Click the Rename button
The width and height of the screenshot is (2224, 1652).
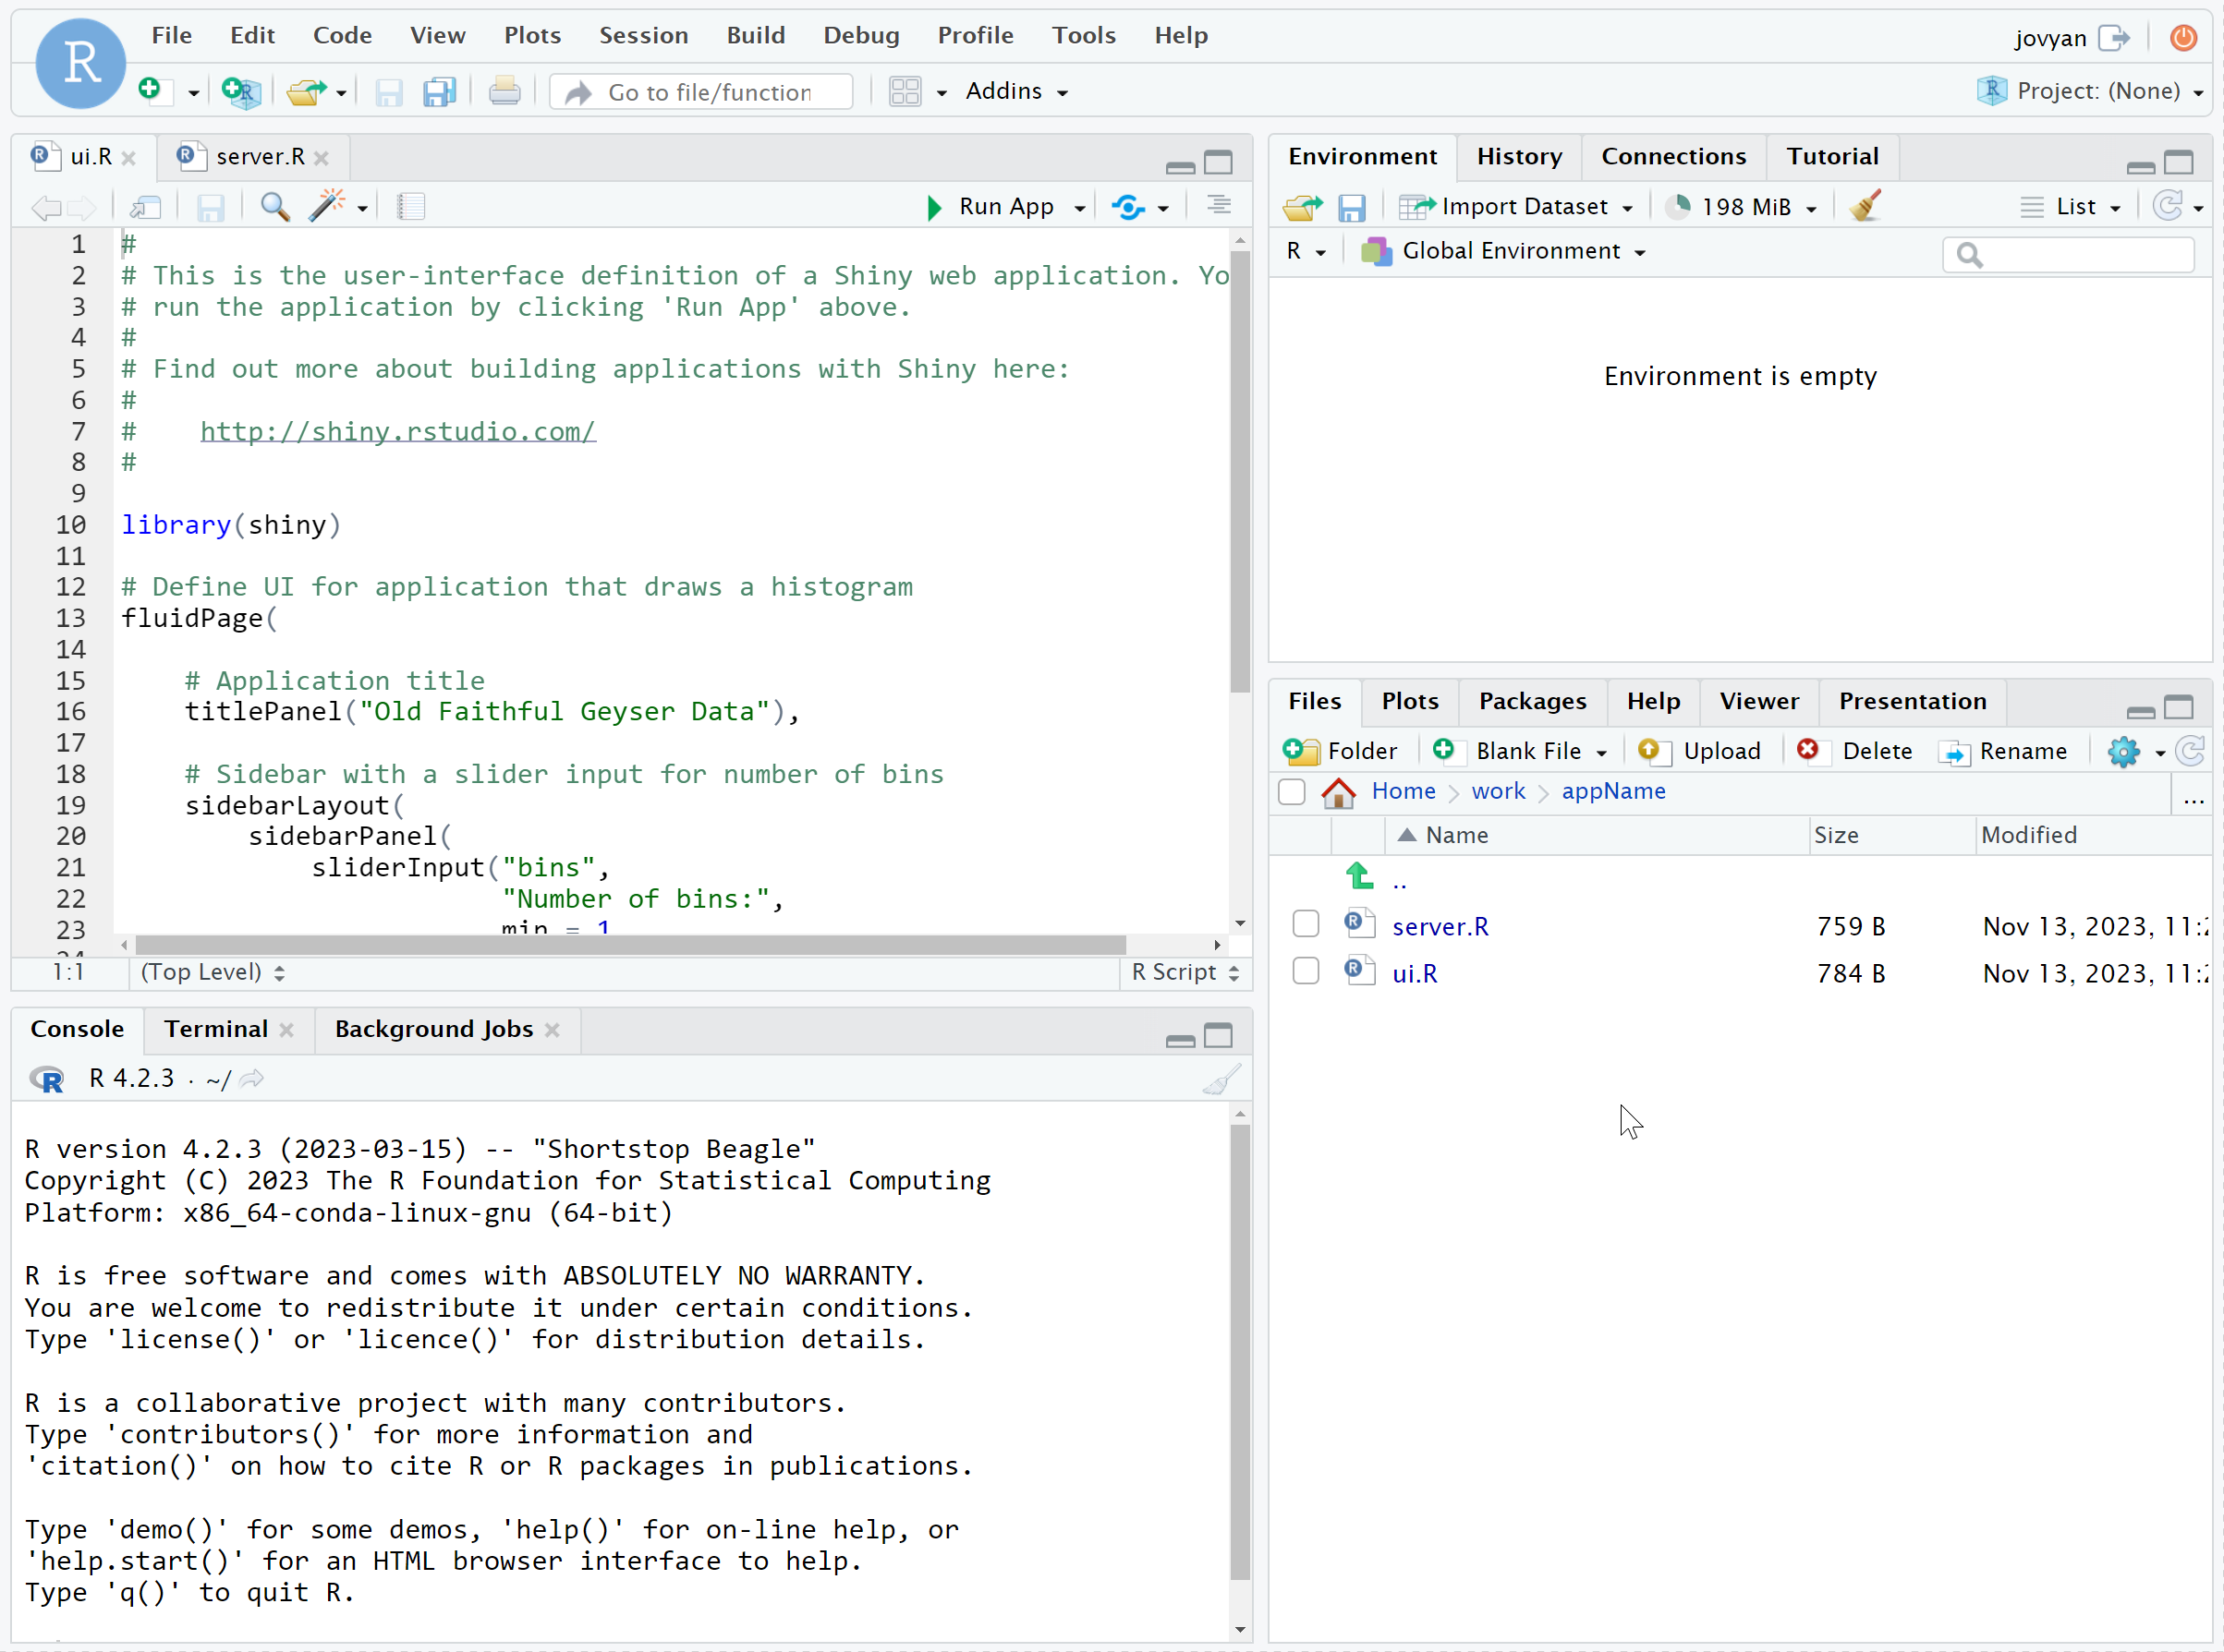(2003, 751)
